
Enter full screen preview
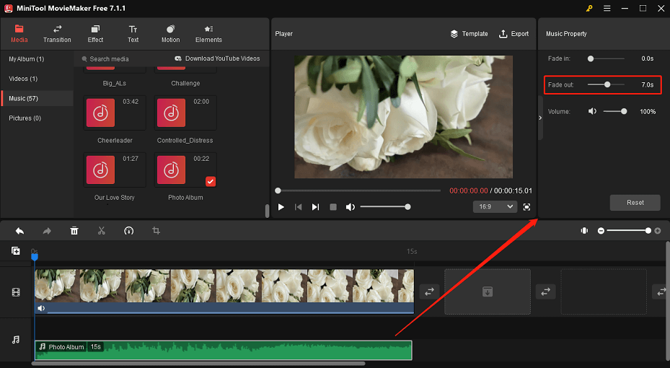point(527,207)
